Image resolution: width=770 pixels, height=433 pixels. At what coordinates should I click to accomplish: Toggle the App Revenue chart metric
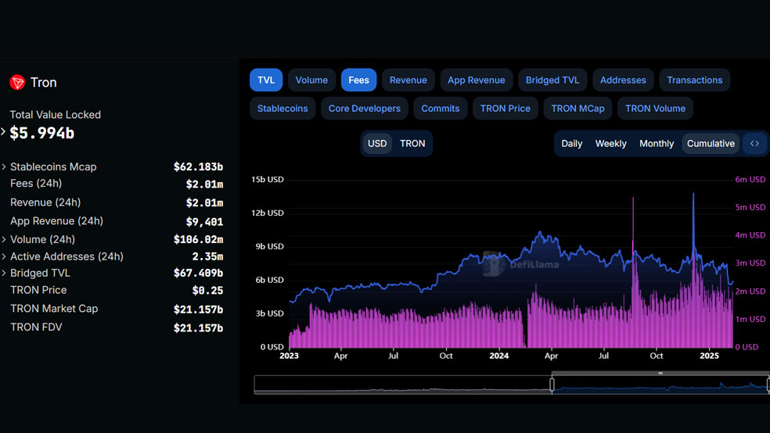[x=476, y=80]
